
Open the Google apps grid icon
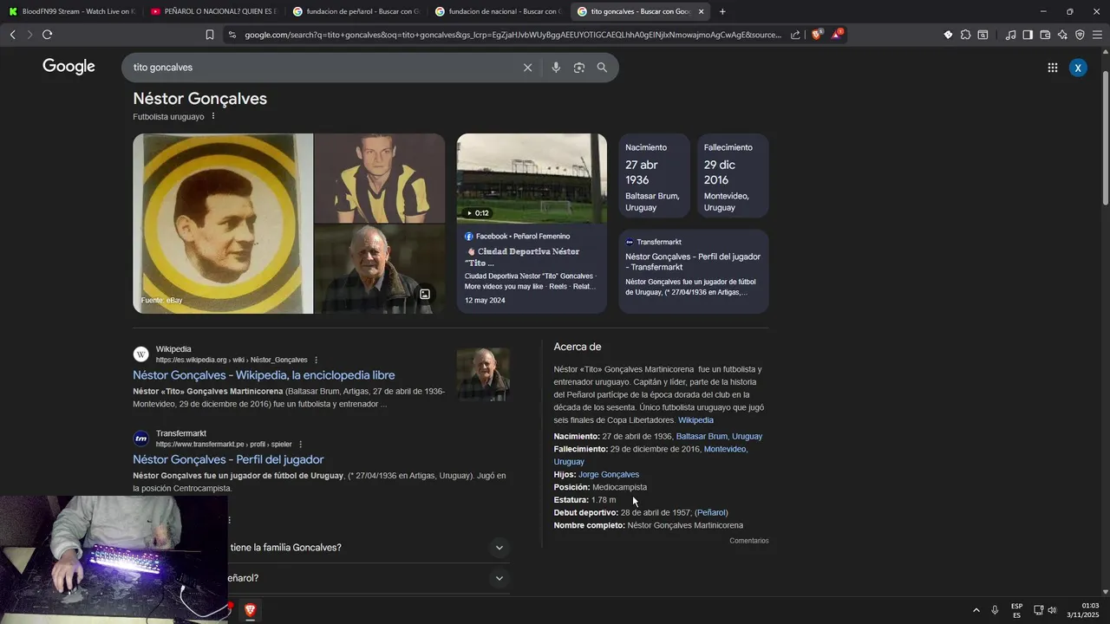(x=1052, y=68)
